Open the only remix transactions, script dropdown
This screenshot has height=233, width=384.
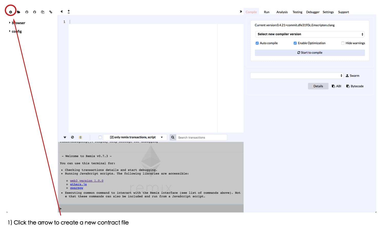click(x=135, y=137)
